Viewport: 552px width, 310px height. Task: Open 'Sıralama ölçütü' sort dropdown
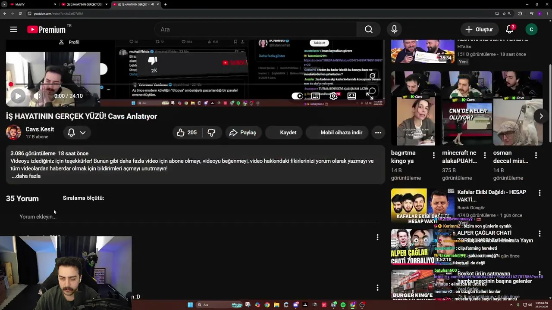click(x=83, y=198)
